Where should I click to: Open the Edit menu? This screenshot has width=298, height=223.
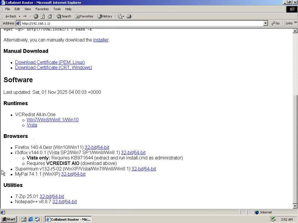coord(17,9)
